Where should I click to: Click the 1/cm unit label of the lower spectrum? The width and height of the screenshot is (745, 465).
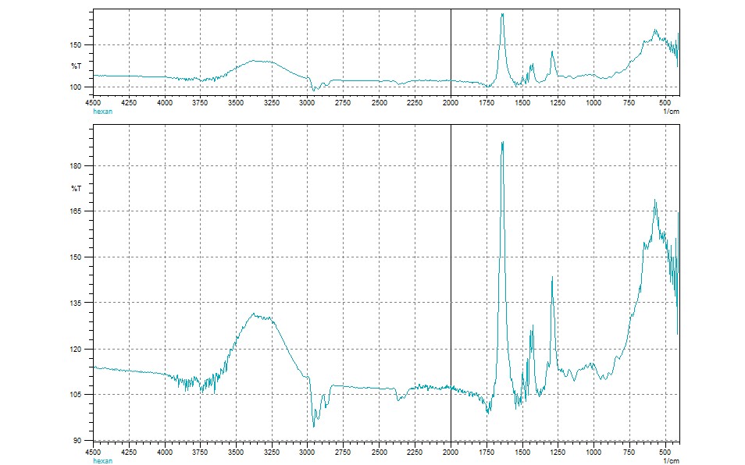[671, 461]
